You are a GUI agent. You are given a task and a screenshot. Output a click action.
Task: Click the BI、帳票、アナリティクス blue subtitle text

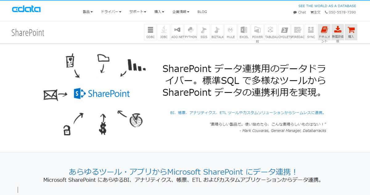[247, 113]
